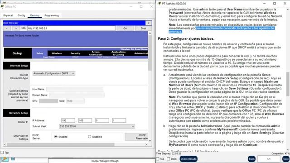The height and width of the screenshot is (163, 290).
Task: Click the Stop button in Web Browser
Action: point(143,28)
